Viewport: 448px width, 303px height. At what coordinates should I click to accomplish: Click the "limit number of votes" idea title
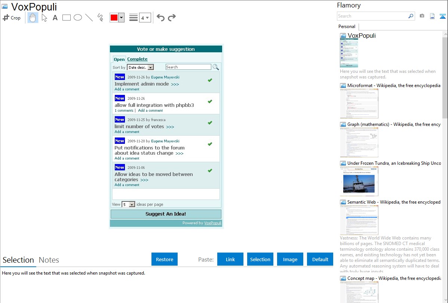pyautogui.click(x=139, y=127)
